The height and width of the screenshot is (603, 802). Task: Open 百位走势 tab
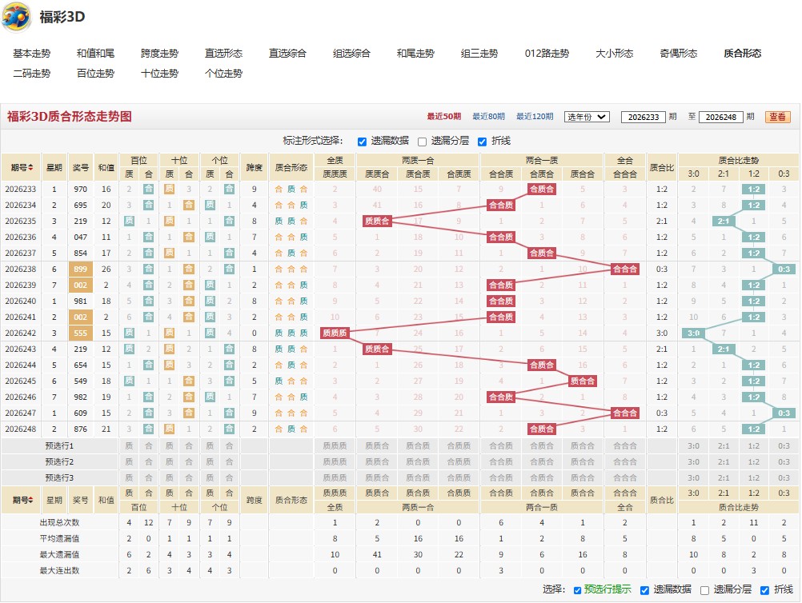click(95, 73)
